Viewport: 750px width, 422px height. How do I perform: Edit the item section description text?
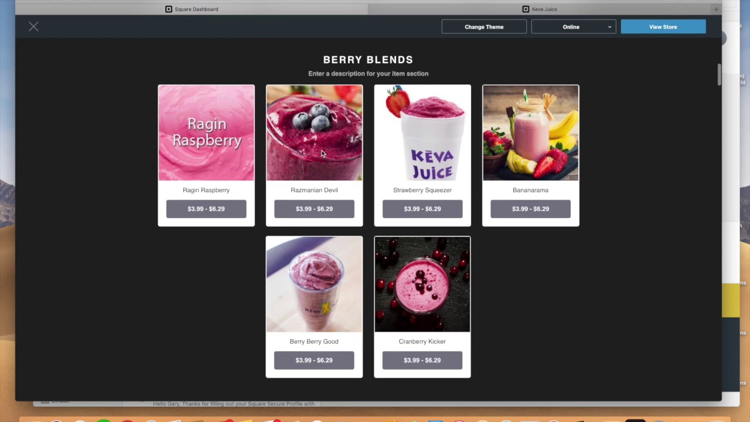click(x=368, y=73)
